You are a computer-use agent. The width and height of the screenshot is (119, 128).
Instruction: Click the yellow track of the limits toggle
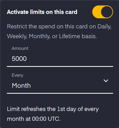point(96,12)
